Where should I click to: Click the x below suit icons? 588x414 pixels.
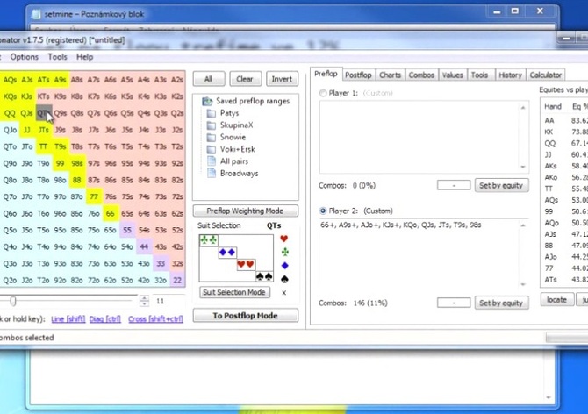283,293
